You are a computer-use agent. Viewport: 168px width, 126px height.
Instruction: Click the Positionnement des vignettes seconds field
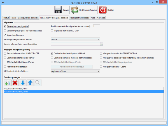96,26
